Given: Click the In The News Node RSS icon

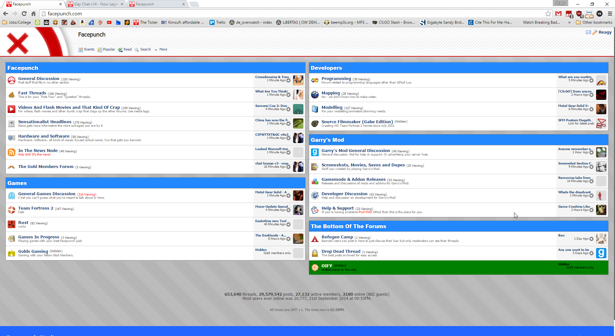Looking at the screenshot, I should coord(12,152).
